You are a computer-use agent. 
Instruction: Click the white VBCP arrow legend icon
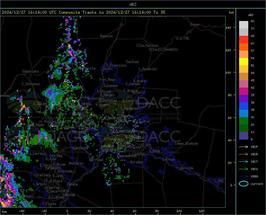click(244, 147)
